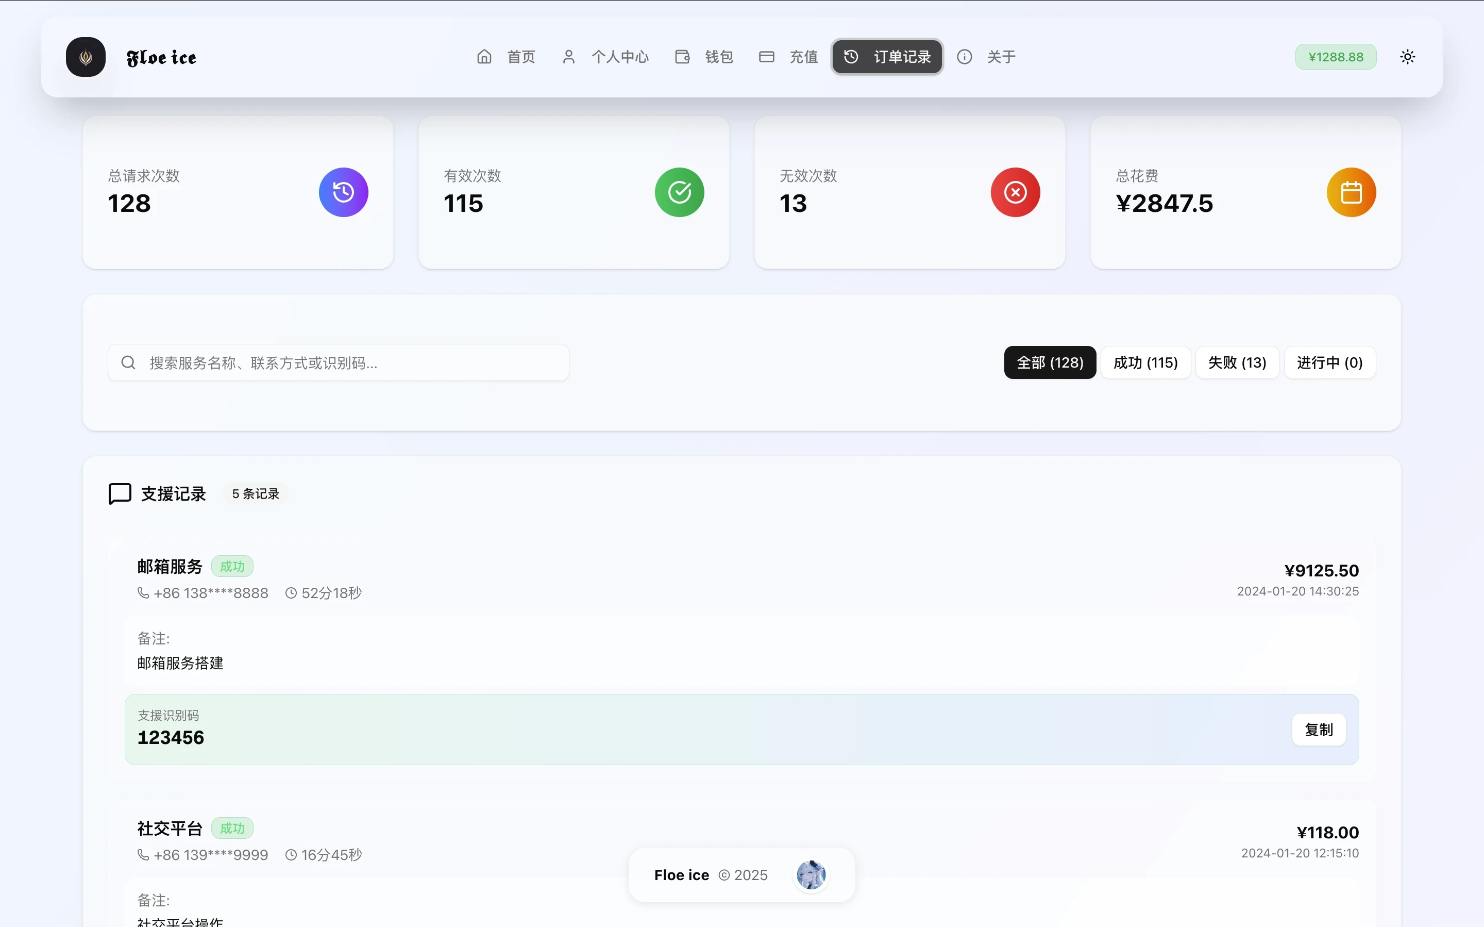
Task: Click the orange total spending calendar icon
Action: 1351,192
